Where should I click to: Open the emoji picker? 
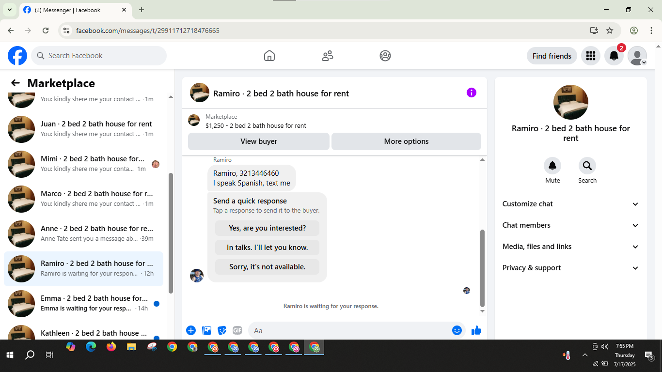[457, 330]
